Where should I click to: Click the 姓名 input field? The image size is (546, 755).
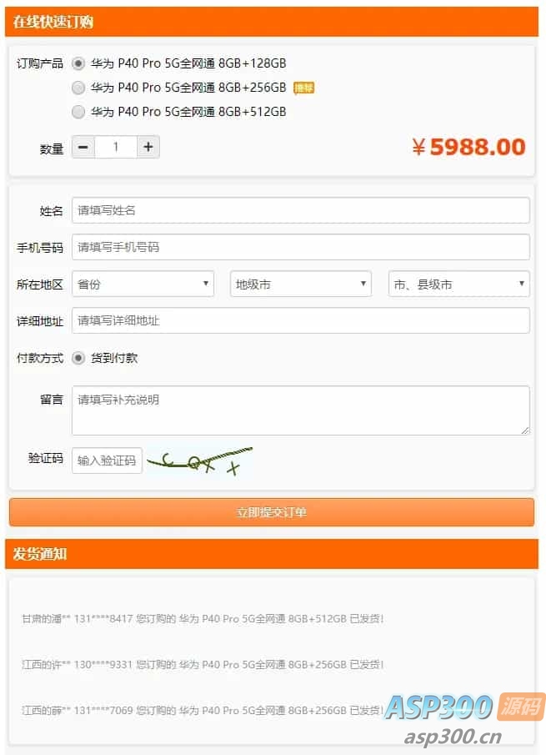(301, 210)
